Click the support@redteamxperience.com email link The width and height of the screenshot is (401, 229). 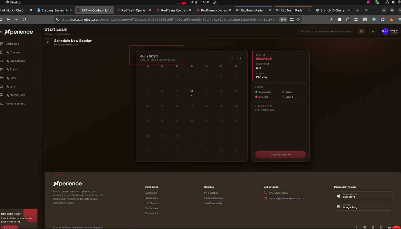click(288, 198)
